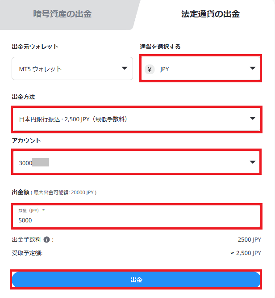Click the 出金手数料 label
275x298 pixels.
[26, 240]
